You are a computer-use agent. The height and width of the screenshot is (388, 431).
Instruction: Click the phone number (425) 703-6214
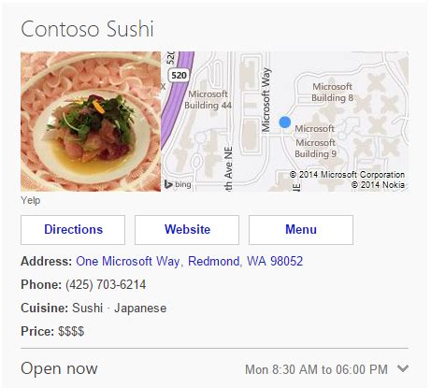[x=106, y=284]
